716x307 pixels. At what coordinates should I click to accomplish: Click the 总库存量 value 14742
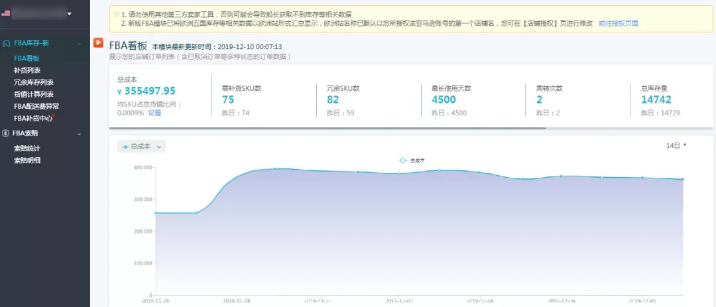pos(656,99)
